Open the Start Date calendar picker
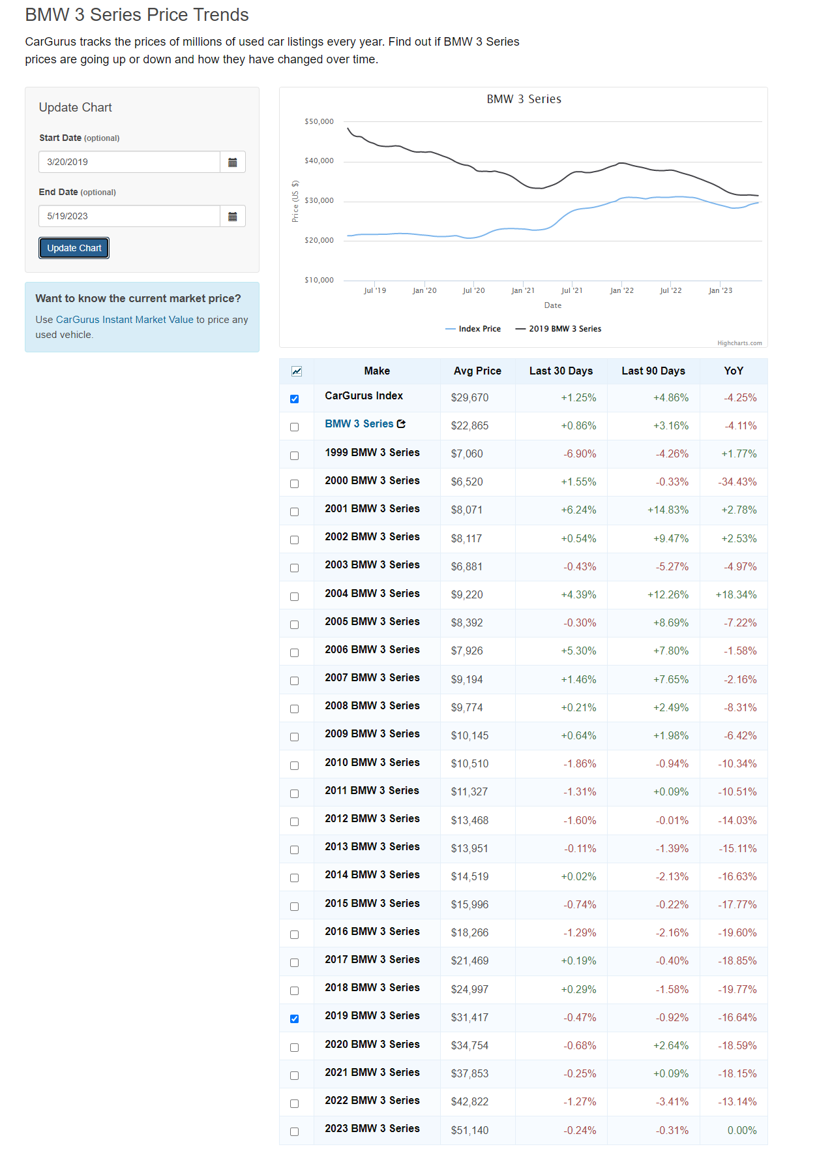Screen dimensions: 832x1151 tap(233, 162)
